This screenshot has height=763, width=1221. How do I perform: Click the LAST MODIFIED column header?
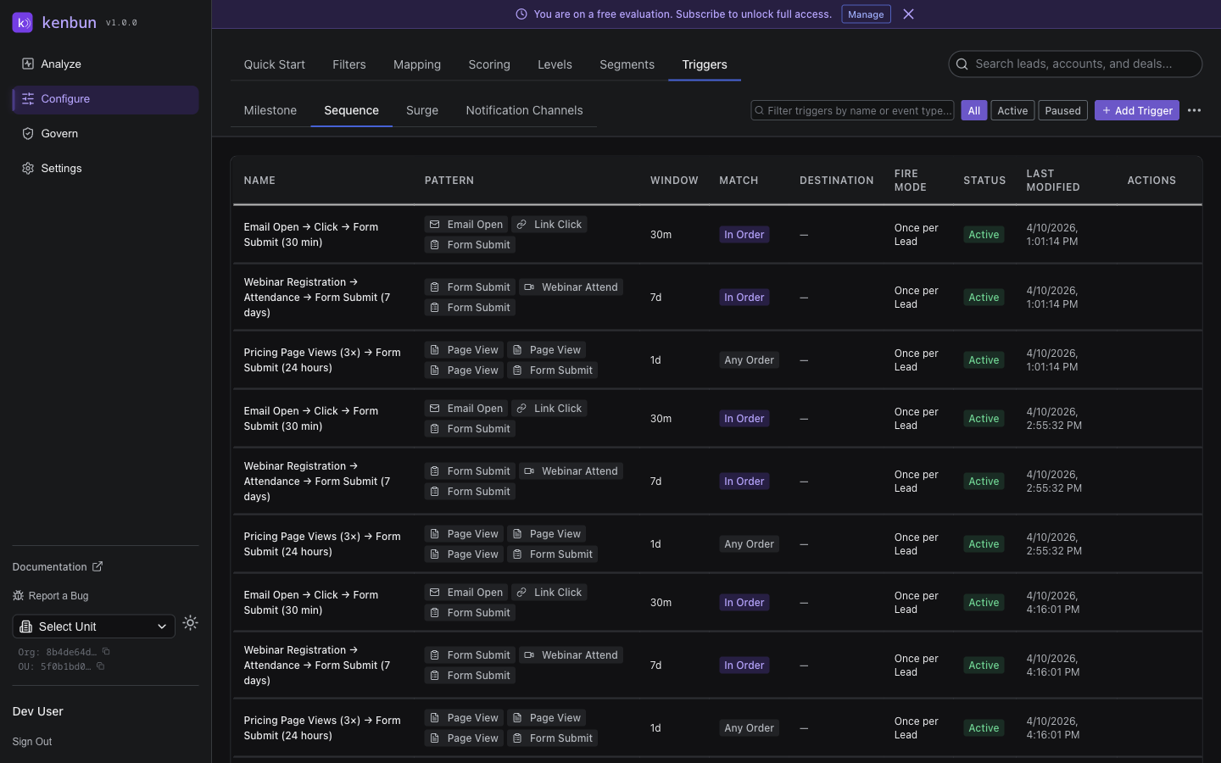point(1053,181)
